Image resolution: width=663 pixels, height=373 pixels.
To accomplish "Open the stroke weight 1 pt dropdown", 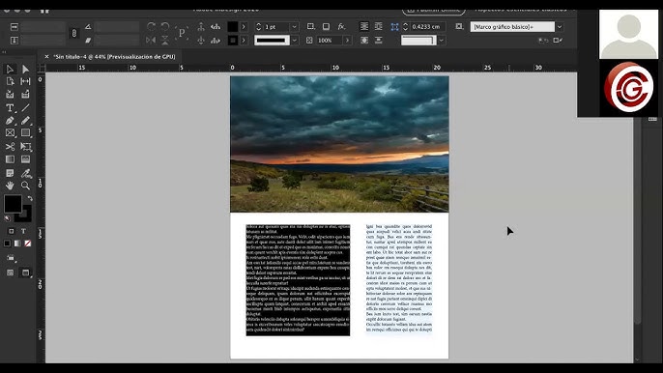I will tap(294, 27).
